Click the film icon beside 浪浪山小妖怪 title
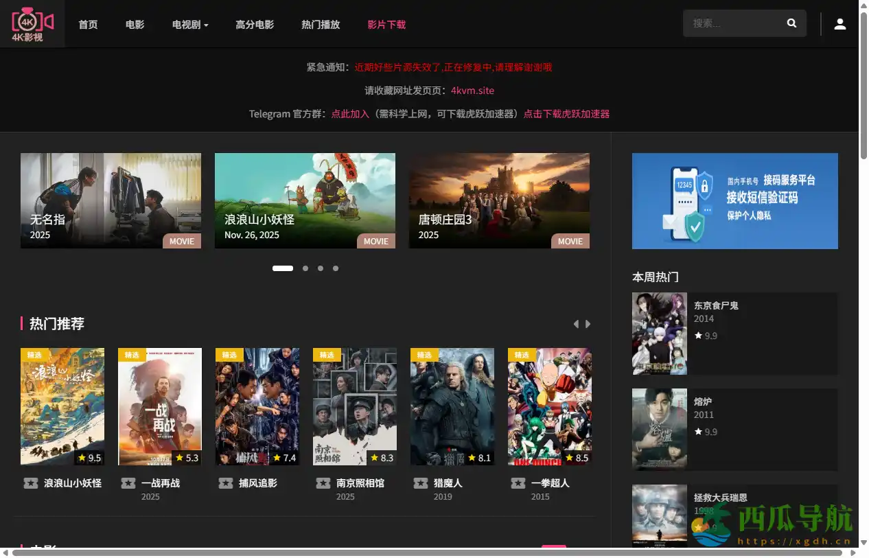 (x=31, y=483)
